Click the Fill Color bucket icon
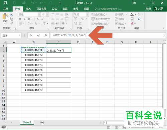Image resolution: width=167 pixels, height=130 pixels. [29, 24]
